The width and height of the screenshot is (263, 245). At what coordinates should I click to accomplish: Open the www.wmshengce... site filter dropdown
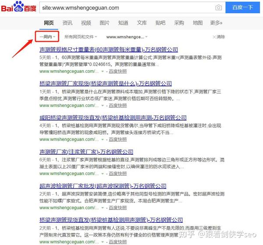click(x=127, y=37)
